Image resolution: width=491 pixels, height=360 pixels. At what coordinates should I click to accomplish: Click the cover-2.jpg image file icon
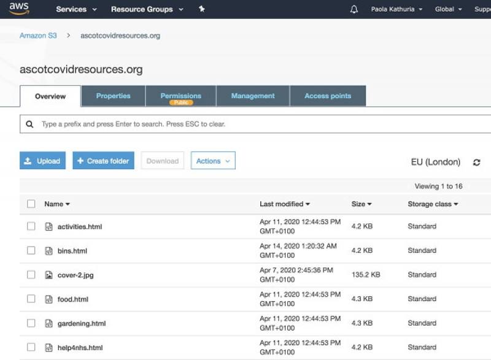pos(48,275)
